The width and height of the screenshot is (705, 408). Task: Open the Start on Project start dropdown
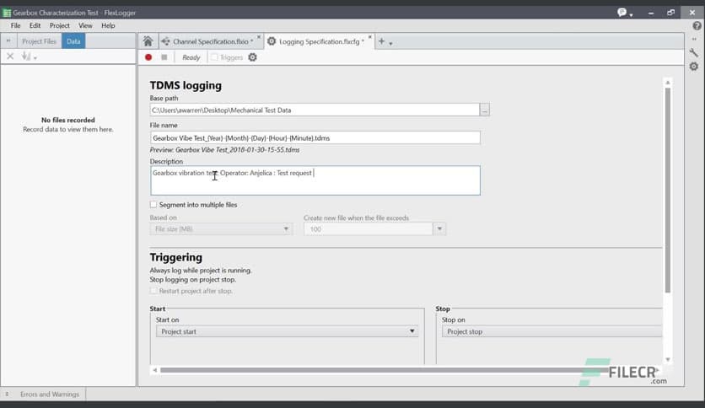pyautogui.click(x=287, y=331)
